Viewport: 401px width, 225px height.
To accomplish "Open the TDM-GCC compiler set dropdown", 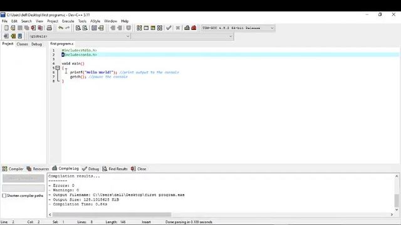I will coord(238,28).
